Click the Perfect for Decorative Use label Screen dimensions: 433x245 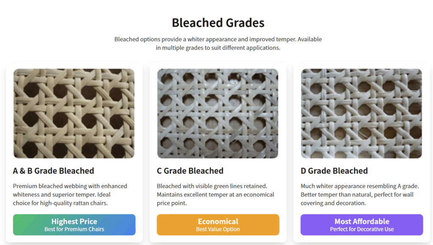362,229
